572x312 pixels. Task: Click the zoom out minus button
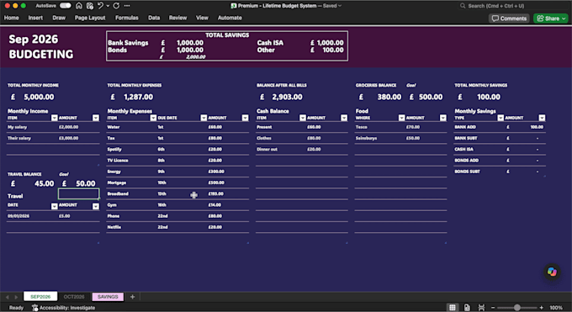[x=493, y=308]
